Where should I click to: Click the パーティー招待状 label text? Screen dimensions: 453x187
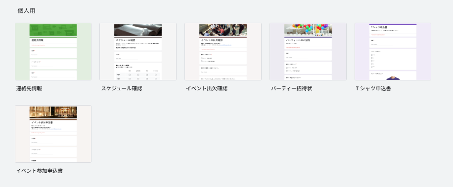click(291, 88)
